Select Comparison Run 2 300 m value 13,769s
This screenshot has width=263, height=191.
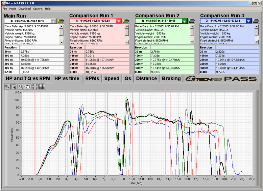172,64
